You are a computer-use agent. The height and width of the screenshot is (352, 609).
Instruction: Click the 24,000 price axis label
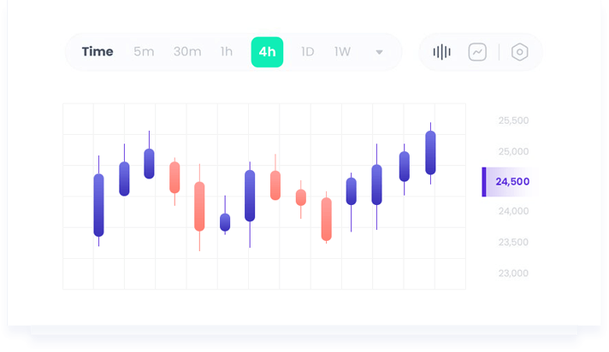[x=513, y=212]
